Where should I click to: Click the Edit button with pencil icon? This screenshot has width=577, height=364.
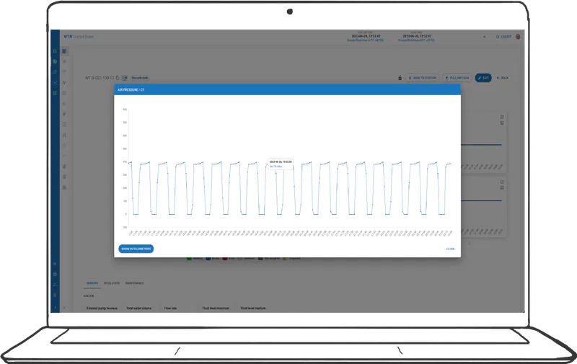483,78
